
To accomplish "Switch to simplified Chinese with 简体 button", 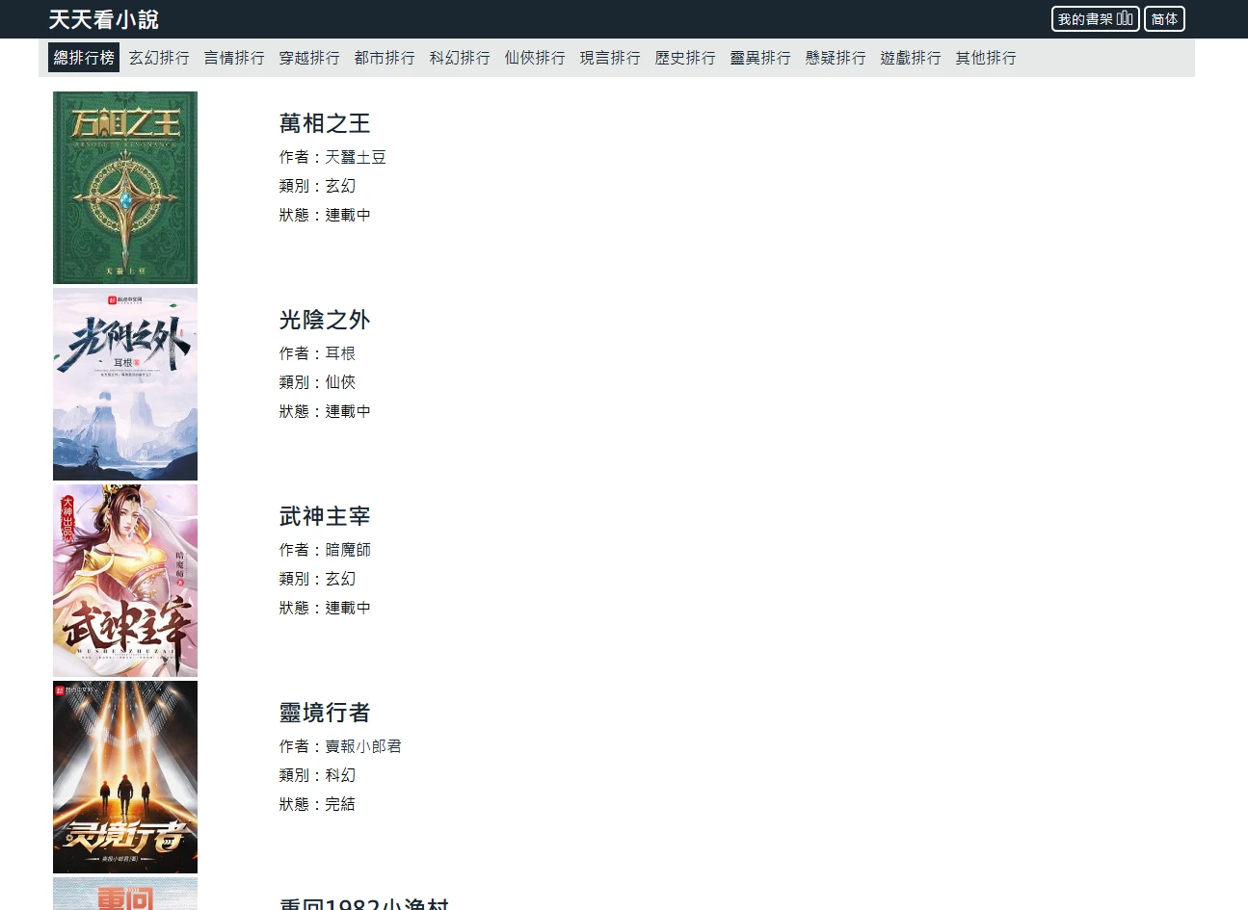I will coord(1164,19).
